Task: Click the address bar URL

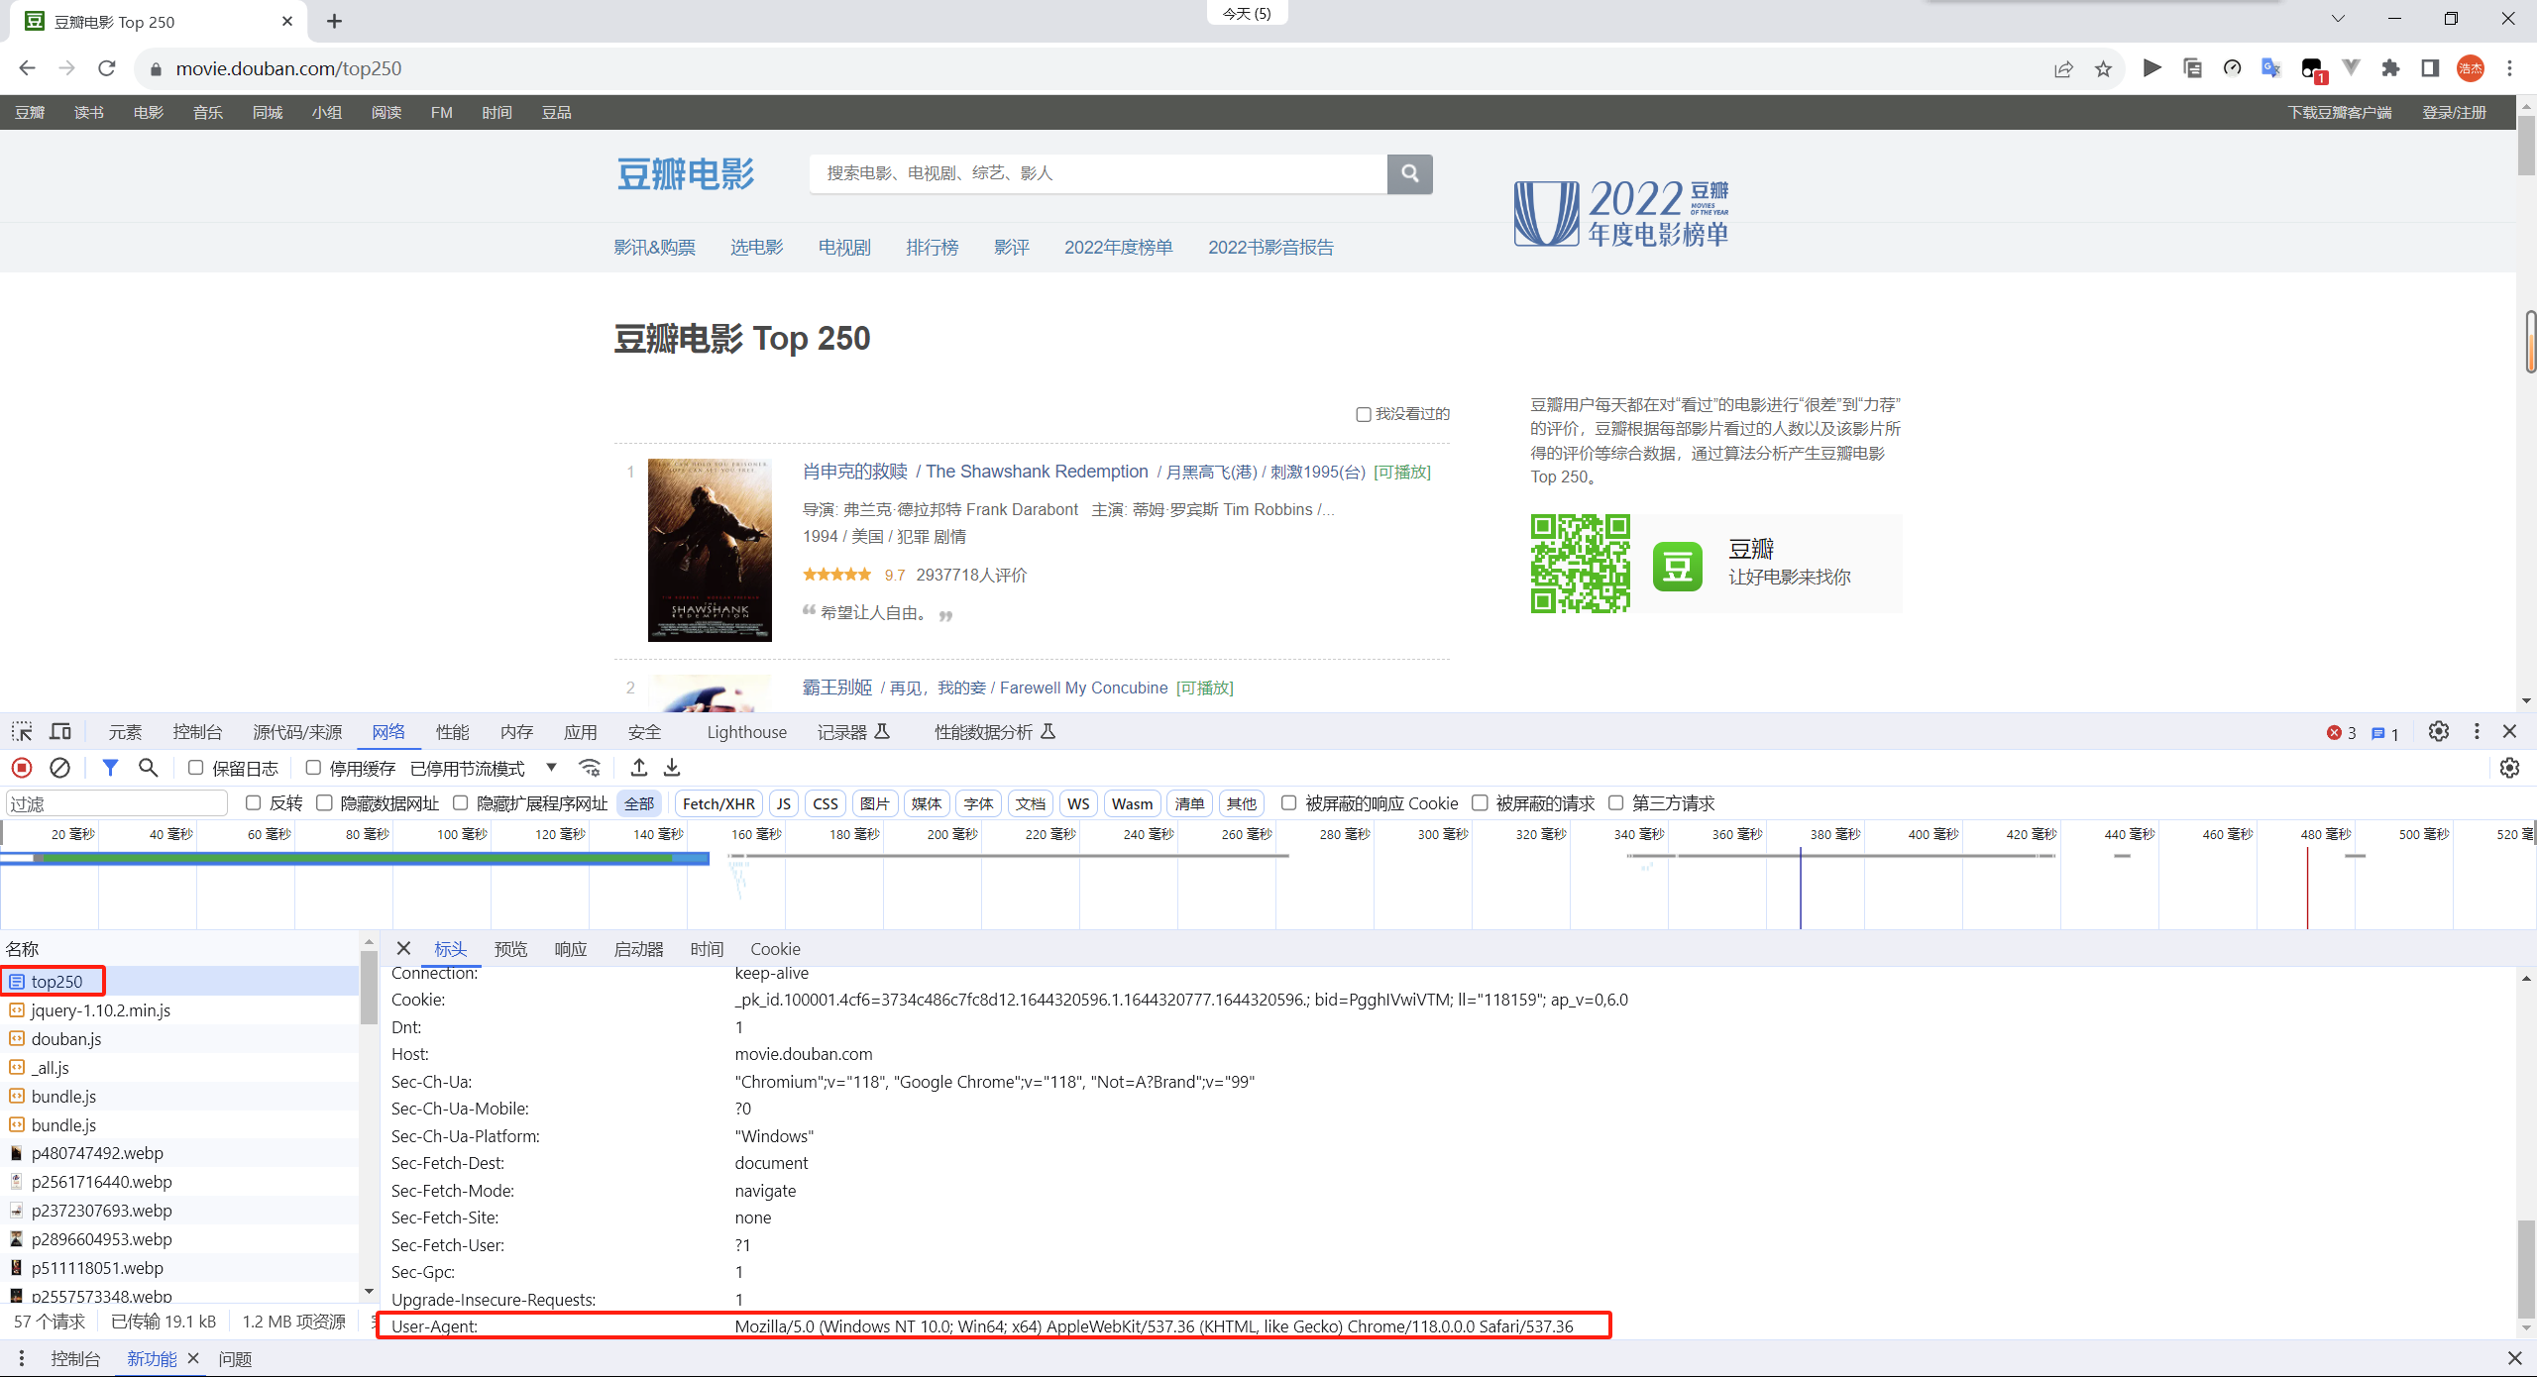Action: coord(288,68)
